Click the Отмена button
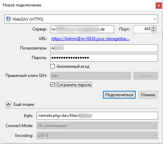The height and width of the screenshot is (144, 163). click(148, 95)
